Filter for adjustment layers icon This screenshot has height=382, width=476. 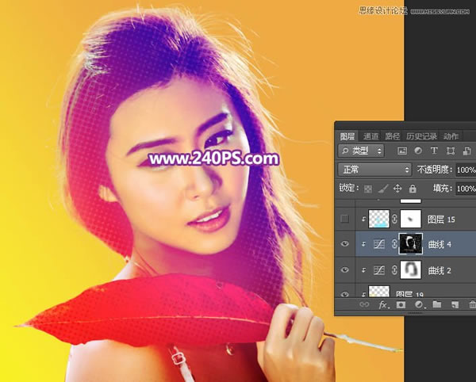(418, 151)
